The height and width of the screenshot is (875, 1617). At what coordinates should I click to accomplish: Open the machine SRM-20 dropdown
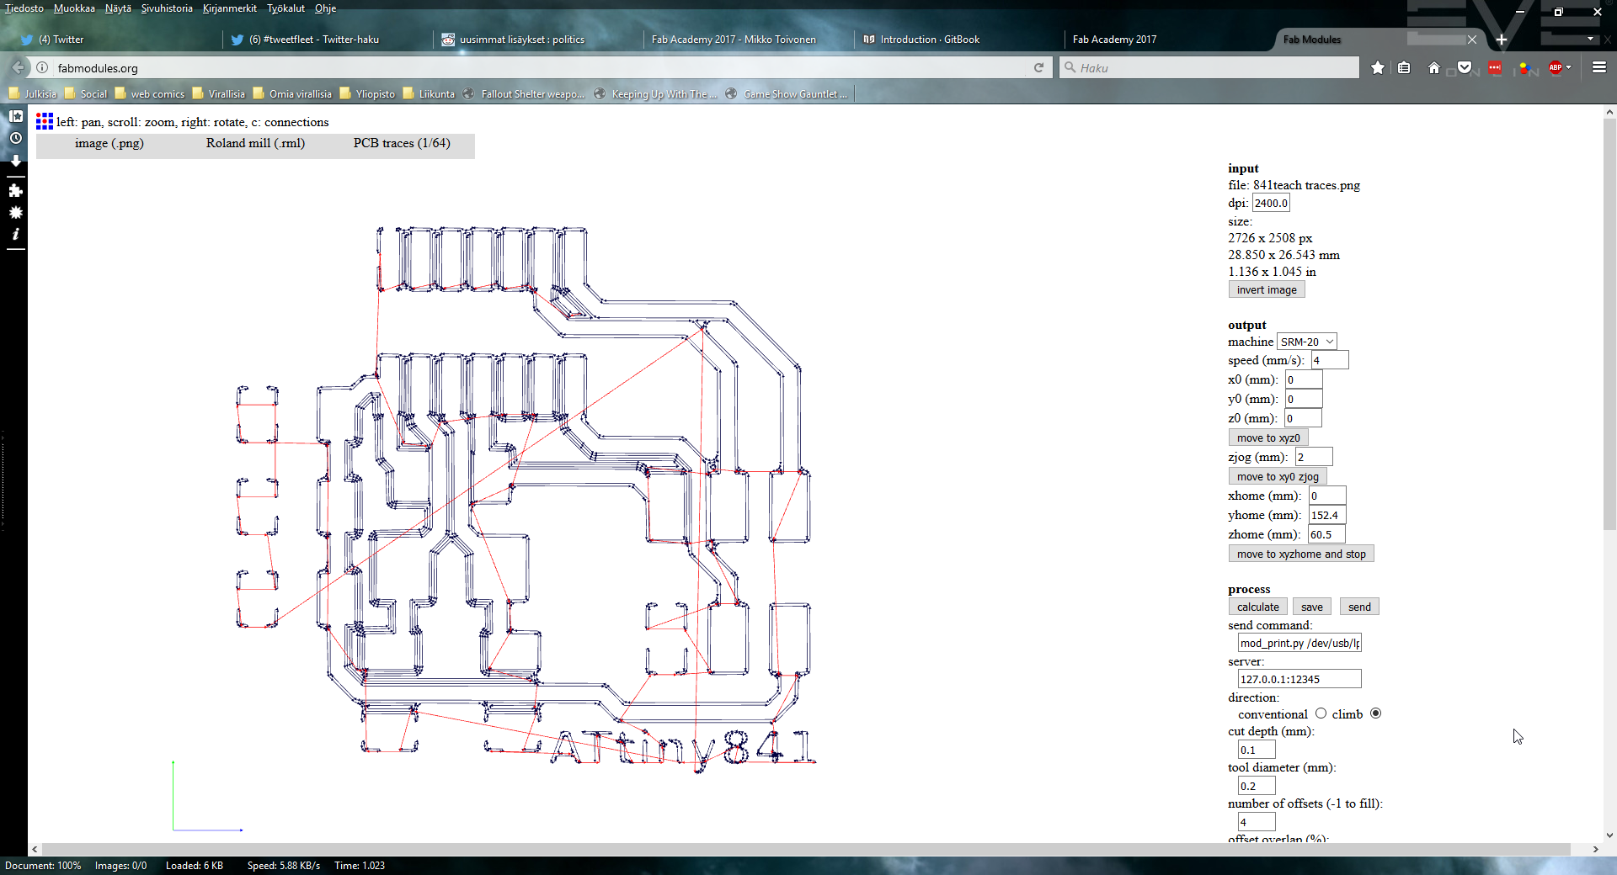coord(1306,342)
